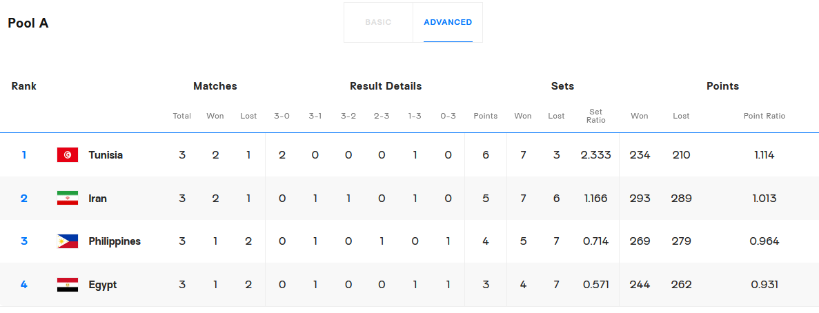
Task: Switch to the Basic tab
Action: click(378, 22)
